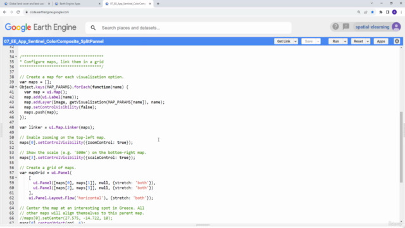
Task: Expand the Get Link dropdown arrow
Action: (296, 41)
